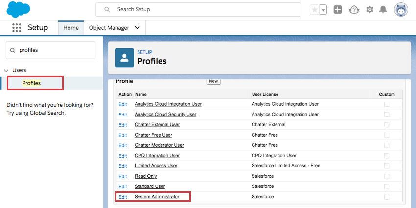Open the Setup gear icon
416x208 pixels.
click(x=370, y=10)
